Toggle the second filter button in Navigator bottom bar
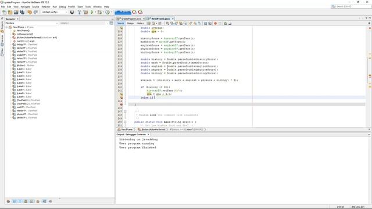 tap(14, 201)
